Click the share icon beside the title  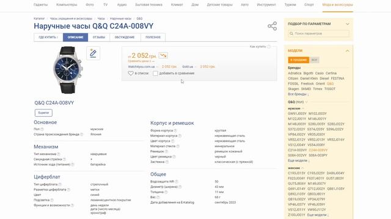(x=272, y=26)
